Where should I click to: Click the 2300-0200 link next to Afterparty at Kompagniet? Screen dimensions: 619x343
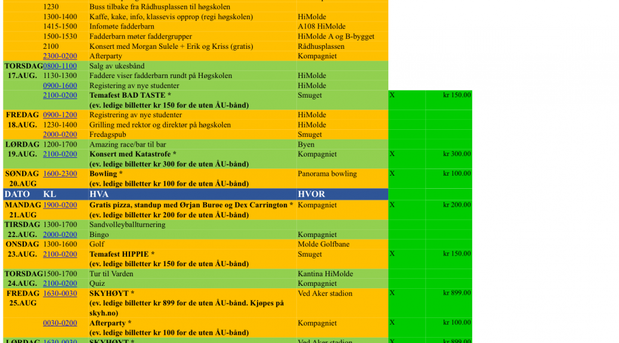(60, 56)
